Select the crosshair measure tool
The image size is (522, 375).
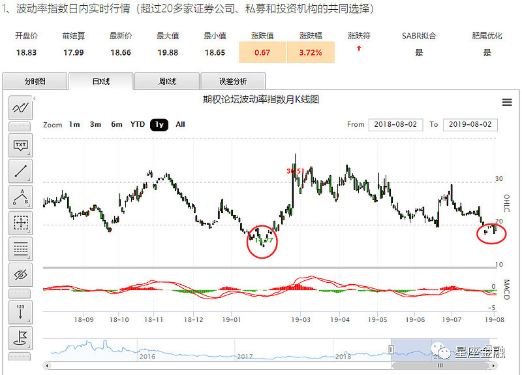(20, 223)
